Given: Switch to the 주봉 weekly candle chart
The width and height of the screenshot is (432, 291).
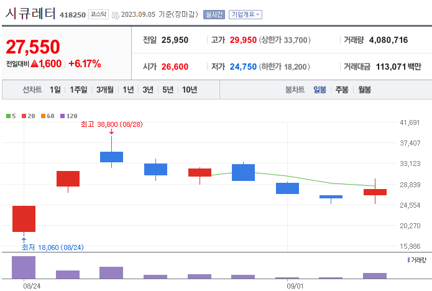Looking at the screenshot, I should click(x=342, y=90).
